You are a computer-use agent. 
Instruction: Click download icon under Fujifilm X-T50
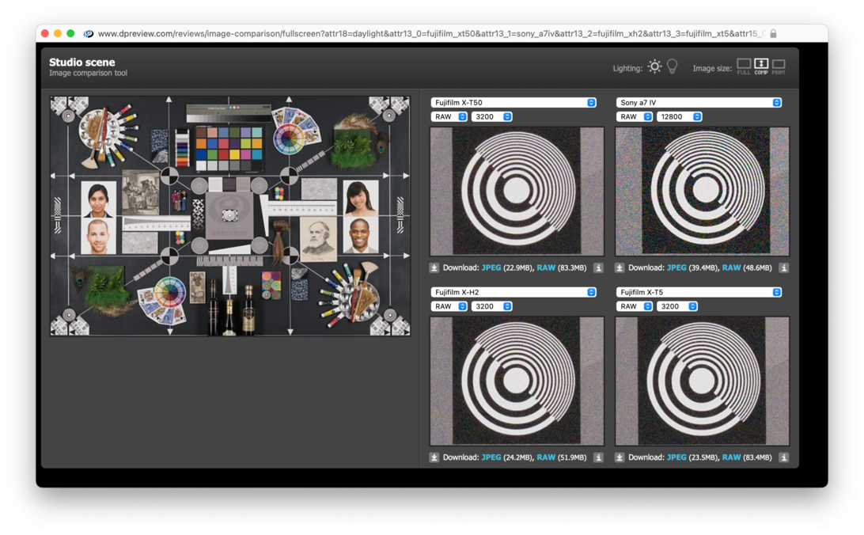point(434,268)
